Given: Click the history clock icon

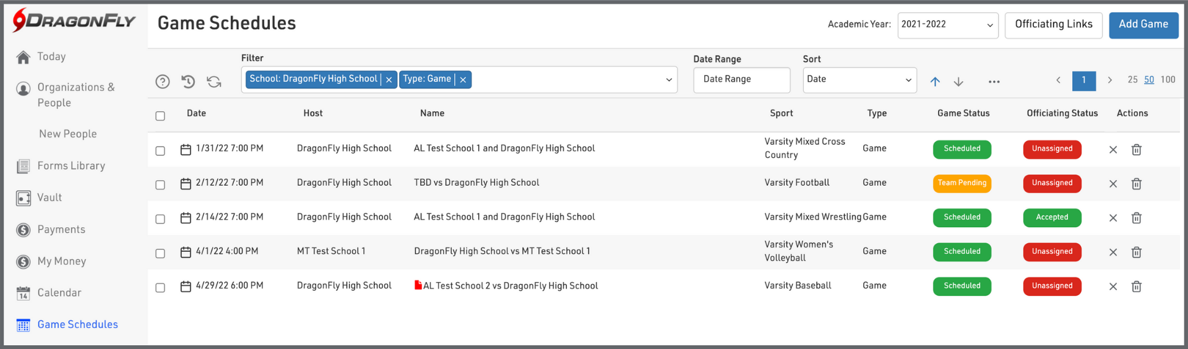Looking at the screenshot, I should click(188, 82).
